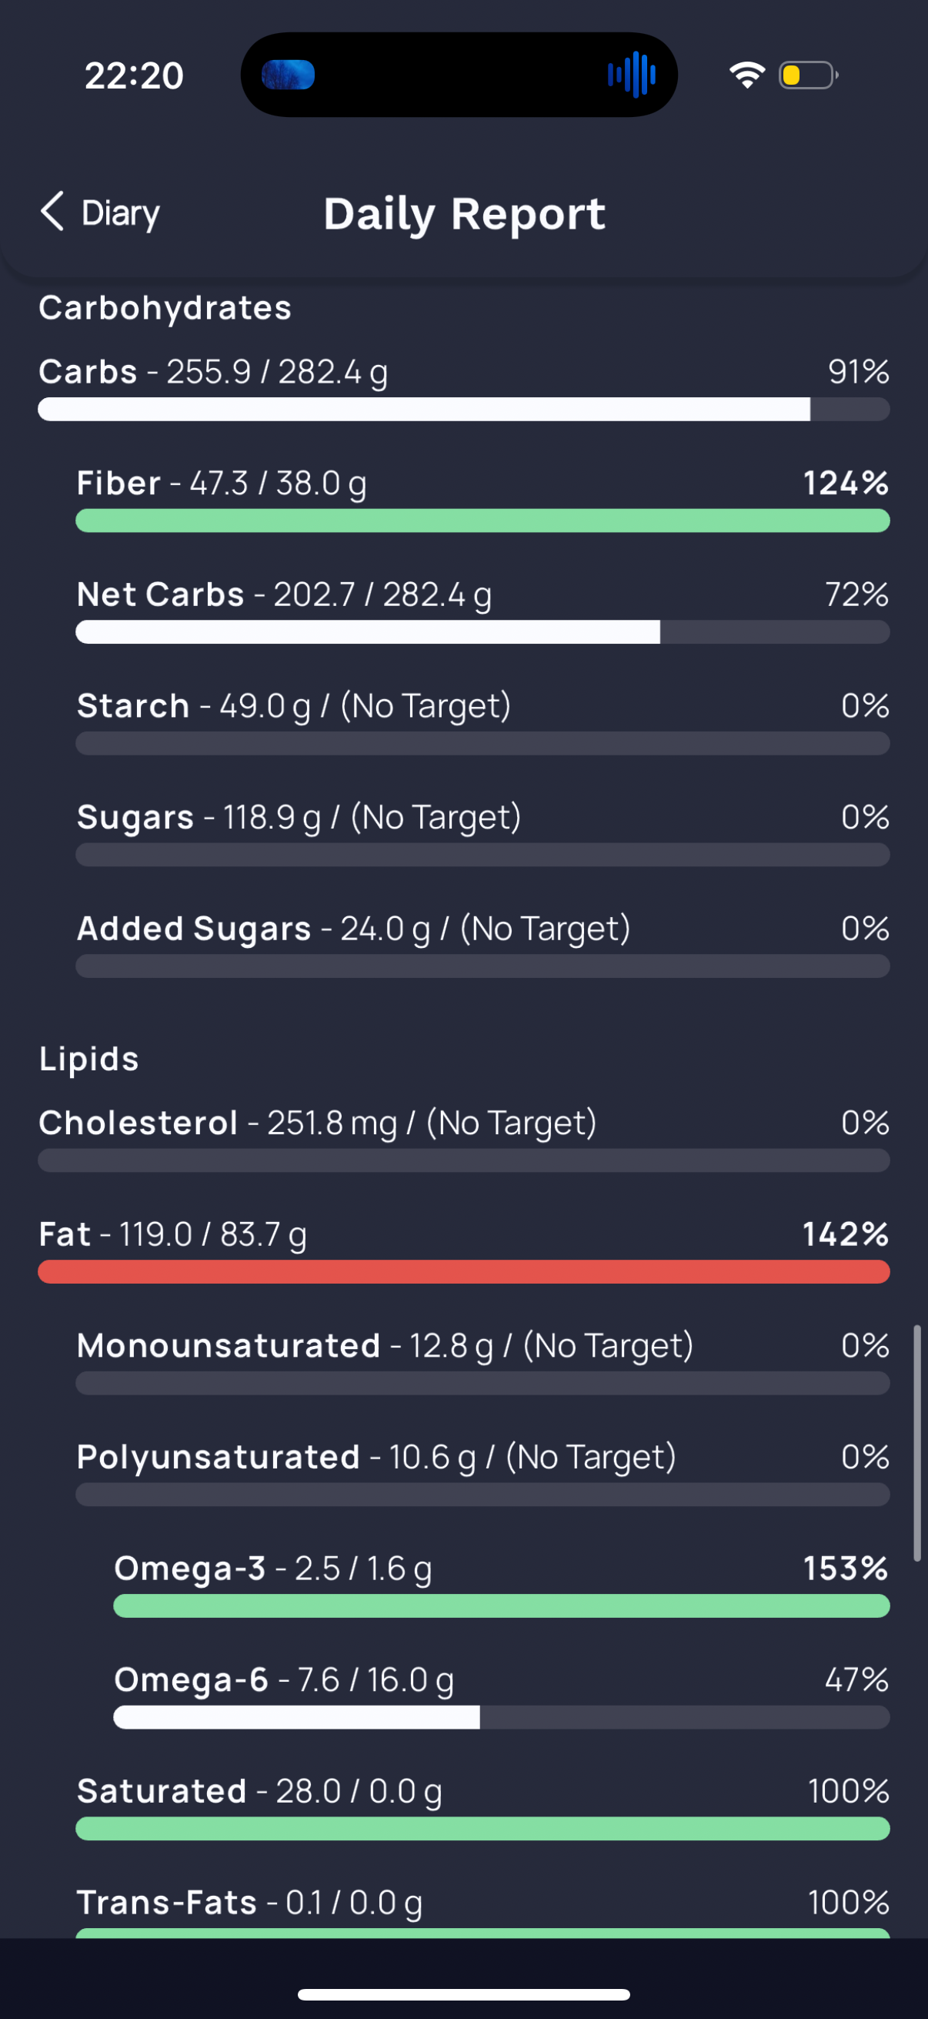Open the Polyunsaturated fat entry
This screenshot has width=928, height=2019.
click(x=482, y=1472)
